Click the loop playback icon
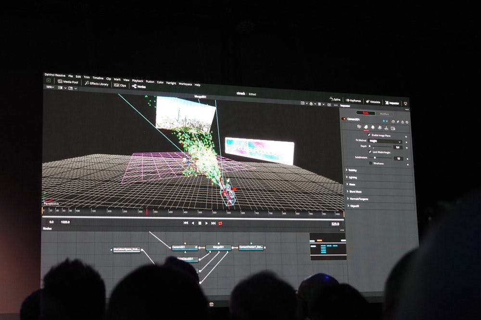Viewport: 481px width, 320px height. pyautogui.click(x=220, y=223)
